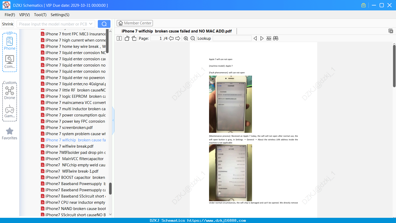The width and height of the screenshot is (396, 223).
Task: Click the Lookup text field
Action: (232, 38)
